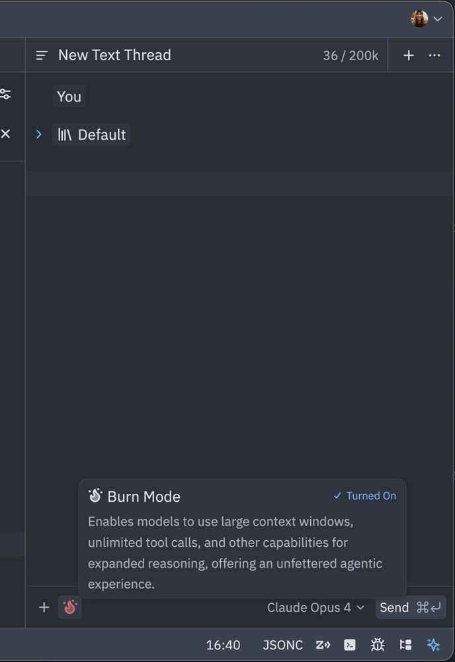Send the message
The image size is (455, 662).
(410, 608)
